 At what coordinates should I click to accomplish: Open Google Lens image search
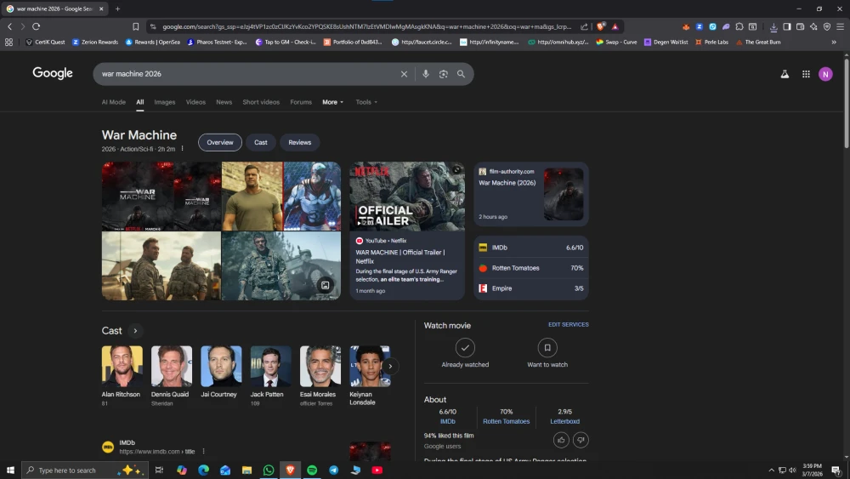pos(443,74)
